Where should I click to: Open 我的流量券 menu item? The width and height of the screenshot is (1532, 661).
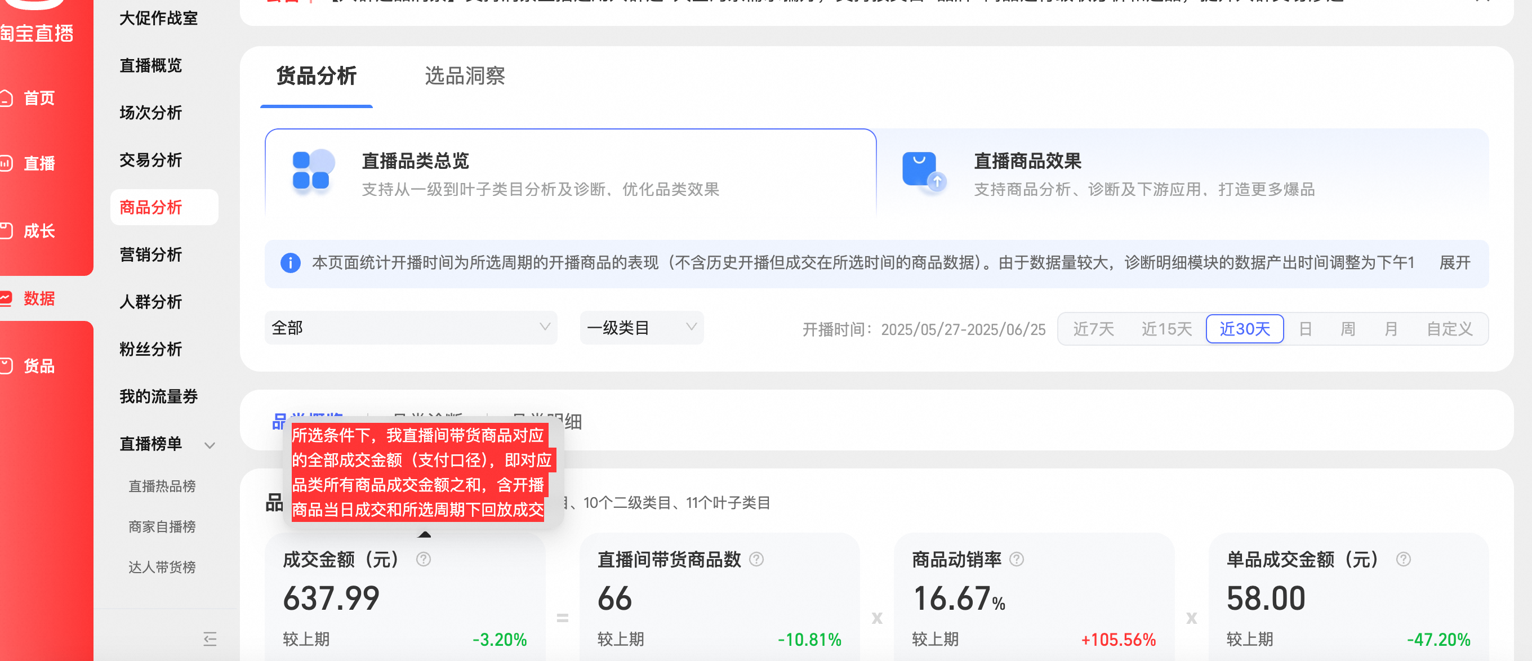[x=159, y=396]
